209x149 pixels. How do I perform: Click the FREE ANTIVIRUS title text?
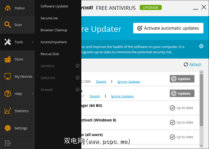pyautogui.click(x=116, y=8)
